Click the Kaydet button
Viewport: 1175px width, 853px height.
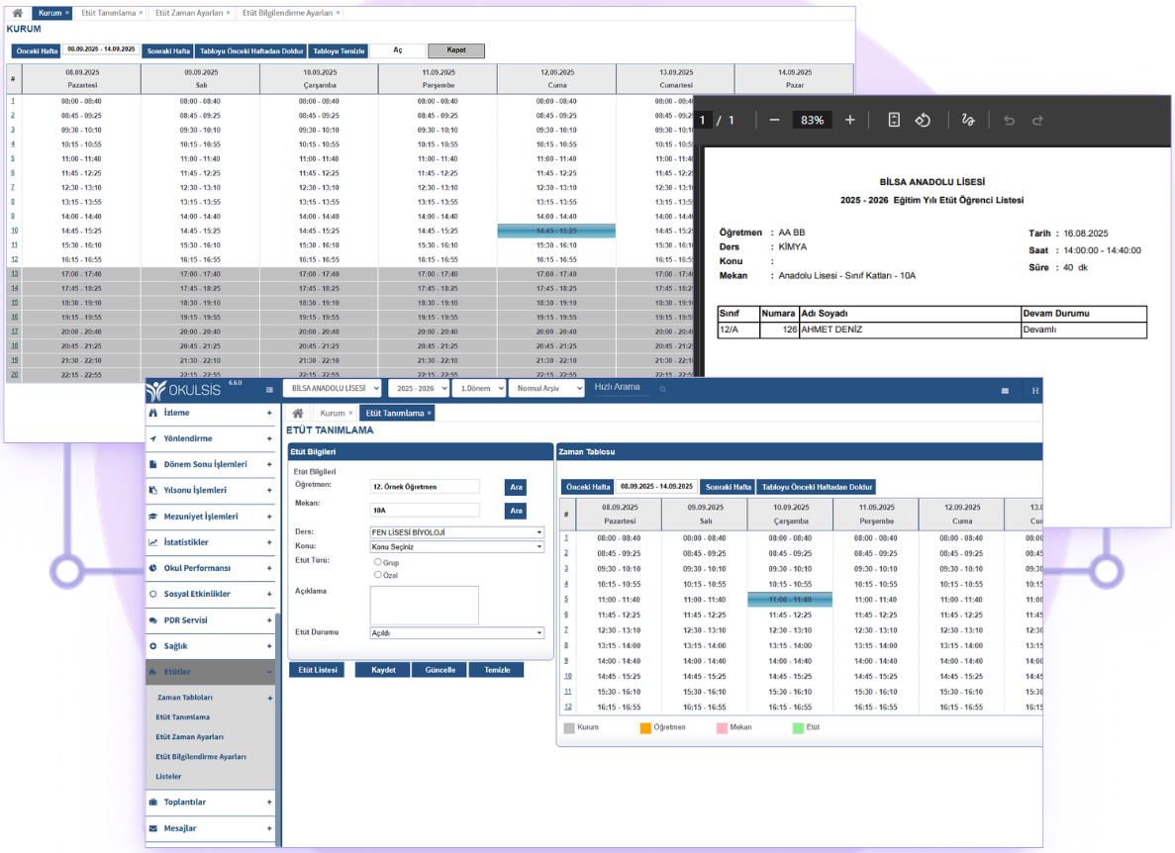tap(383, 670)
